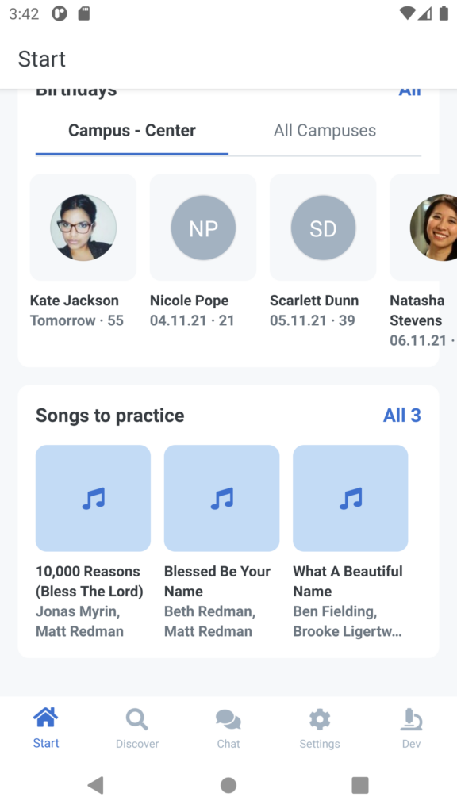Open Kate Jackson's profile photo
Viewport: 457px width, 812px height.
pyautogui.click(x=83, y=228)
